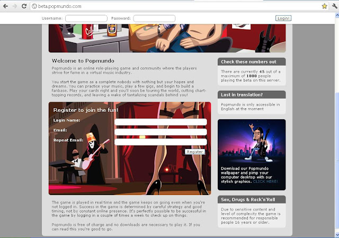Screen dimensions: 339x238
Task: Click the Email registration field
Action: point(160,132)
